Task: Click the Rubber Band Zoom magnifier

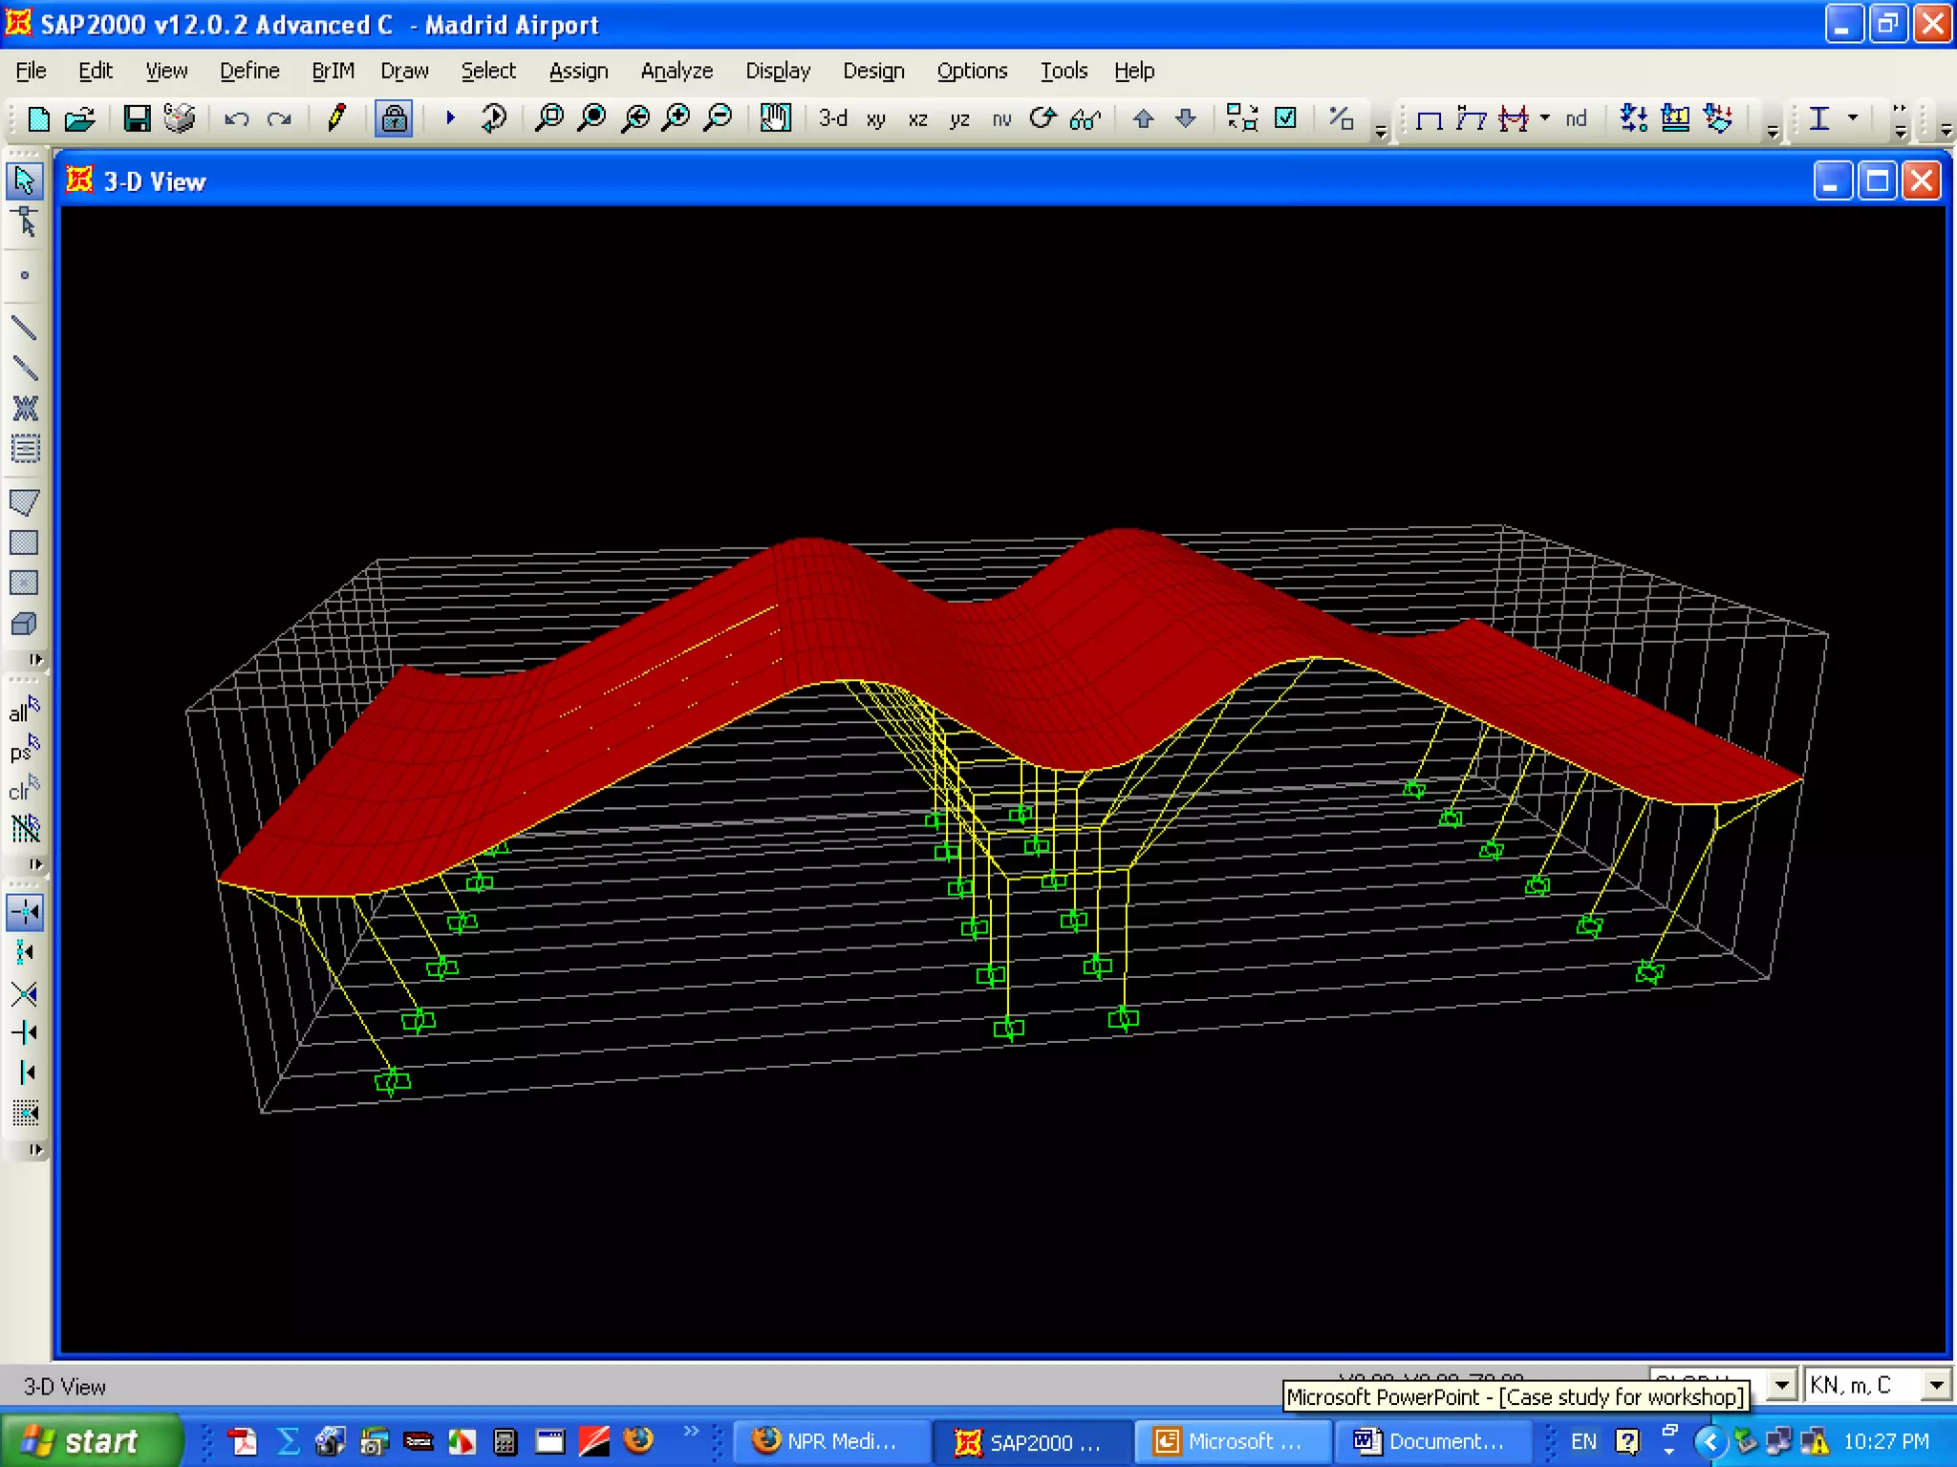Action: point(548,118)
